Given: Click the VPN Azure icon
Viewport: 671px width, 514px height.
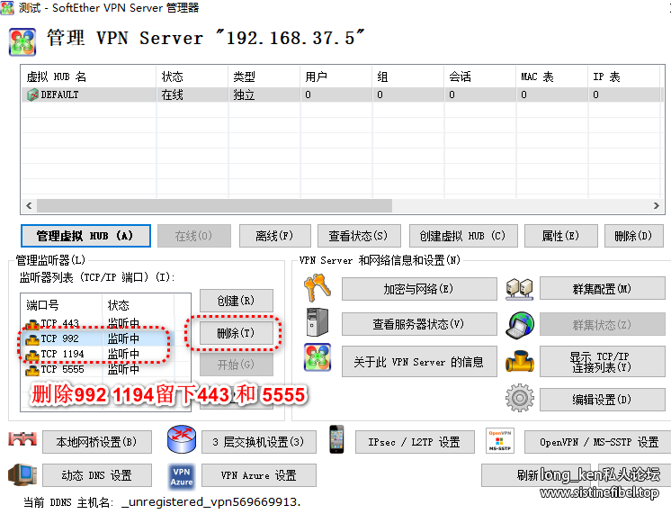Looking at the screenshot, I should tap(182, 475).
